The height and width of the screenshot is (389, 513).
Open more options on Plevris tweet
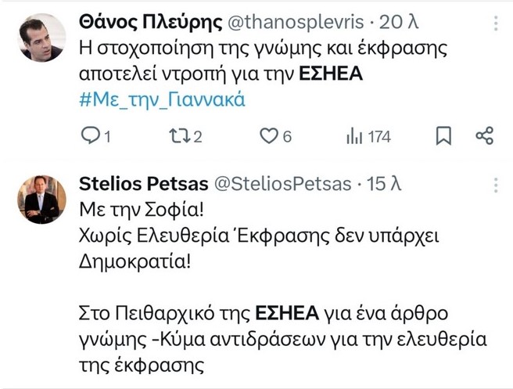(496, 25)
